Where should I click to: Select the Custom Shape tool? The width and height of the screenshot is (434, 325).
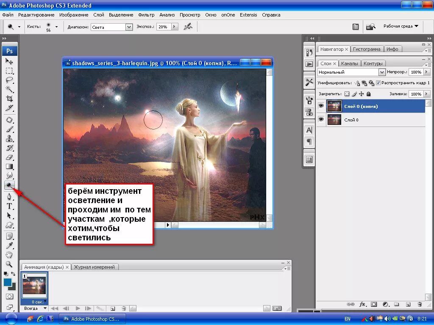click(x=9, y=225)
